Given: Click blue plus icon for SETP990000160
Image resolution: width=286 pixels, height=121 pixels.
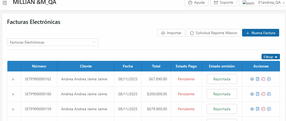Looking at the screenshot, I should (x=269, y=94).
